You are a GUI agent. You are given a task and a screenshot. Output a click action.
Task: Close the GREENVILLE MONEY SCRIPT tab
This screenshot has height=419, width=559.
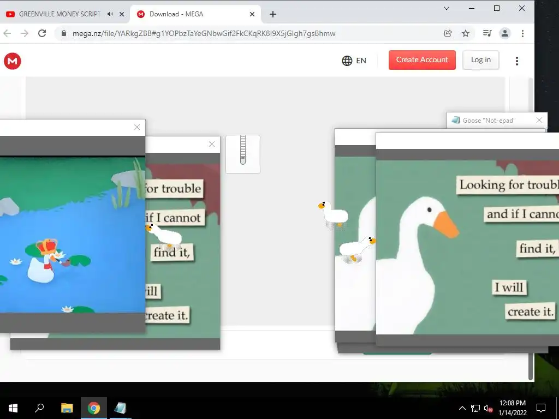(x=122, y=14)
